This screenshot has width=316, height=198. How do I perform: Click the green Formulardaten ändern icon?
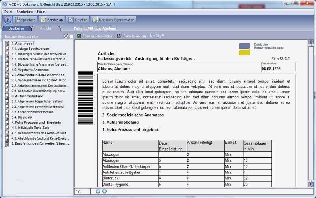[79, 36]
